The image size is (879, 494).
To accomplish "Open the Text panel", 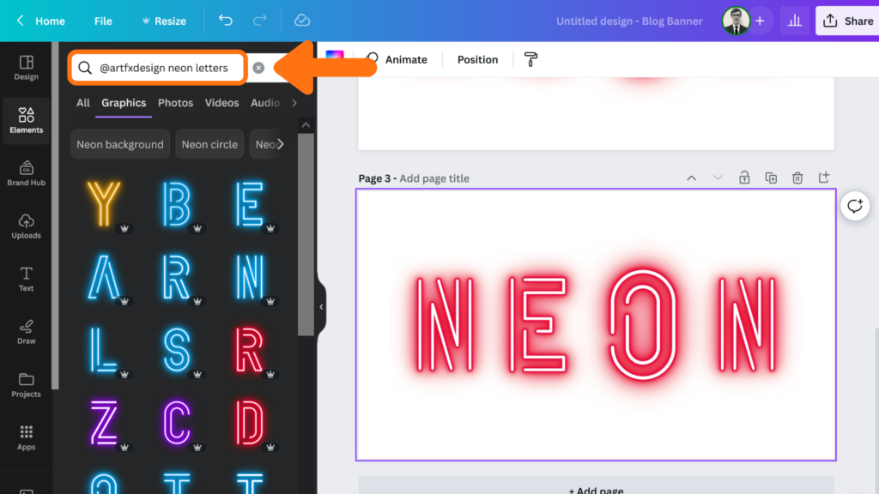I will (x=26, y=279).
